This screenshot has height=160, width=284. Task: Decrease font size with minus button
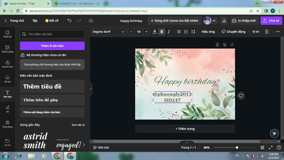coord(131,32)
